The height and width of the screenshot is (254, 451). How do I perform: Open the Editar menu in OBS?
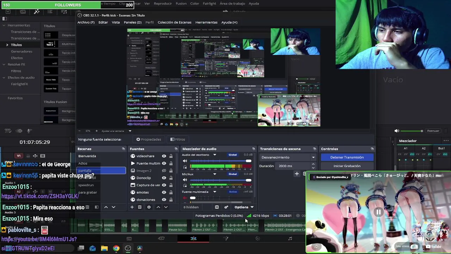103,22
